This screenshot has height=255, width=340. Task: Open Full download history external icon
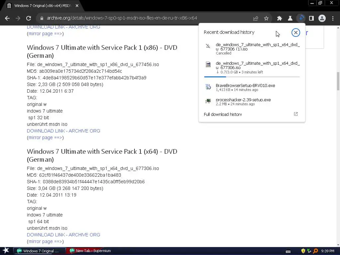pos(296,114)
